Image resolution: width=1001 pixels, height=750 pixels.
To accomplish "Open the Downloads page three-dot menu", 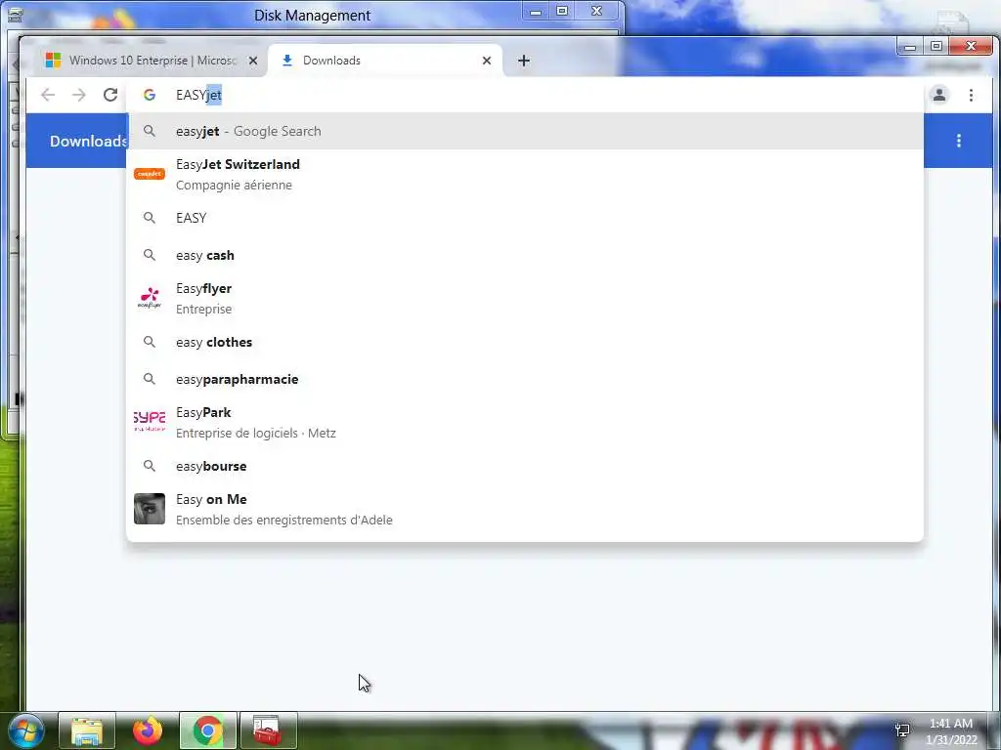I will point(959,141).
